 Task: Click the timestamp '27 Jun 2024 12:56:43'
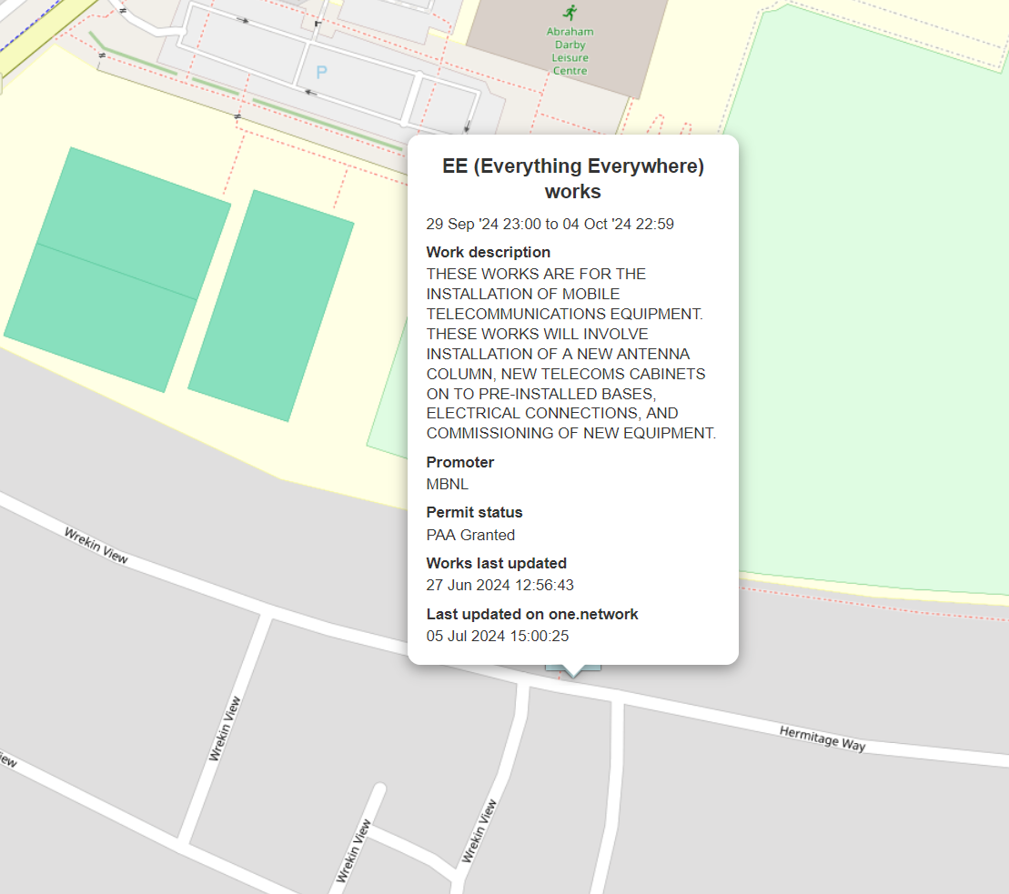pyautogui.click(x=500, y=586)
